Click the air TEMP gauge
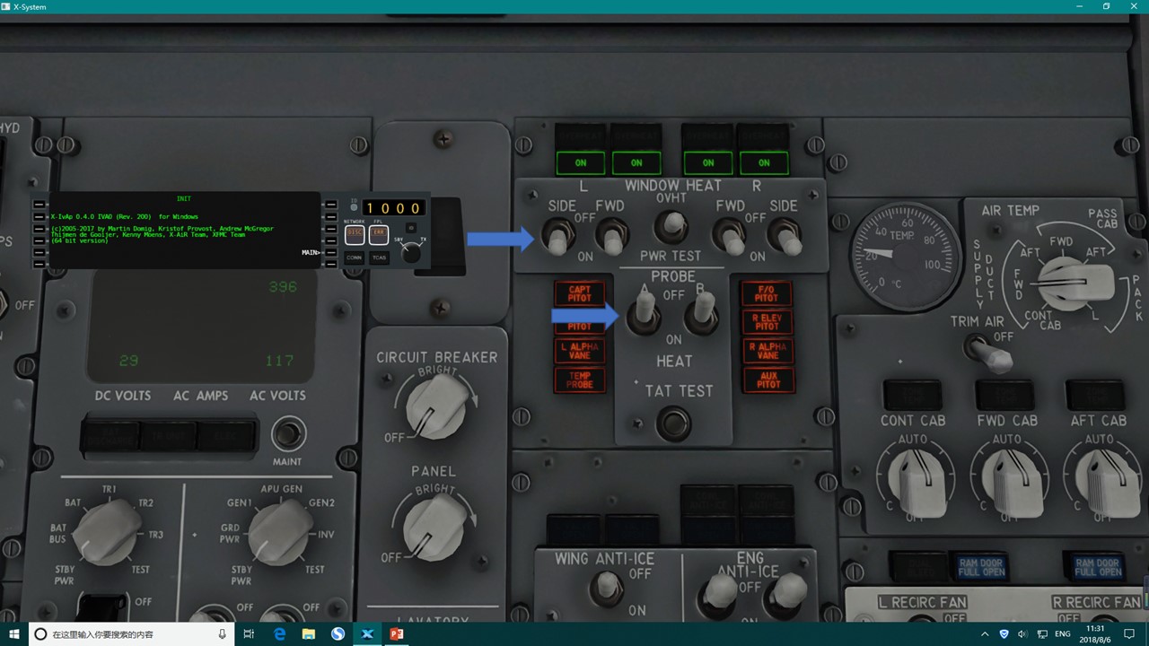Viewport: 1149px width, 646px height. coord(905,255)
